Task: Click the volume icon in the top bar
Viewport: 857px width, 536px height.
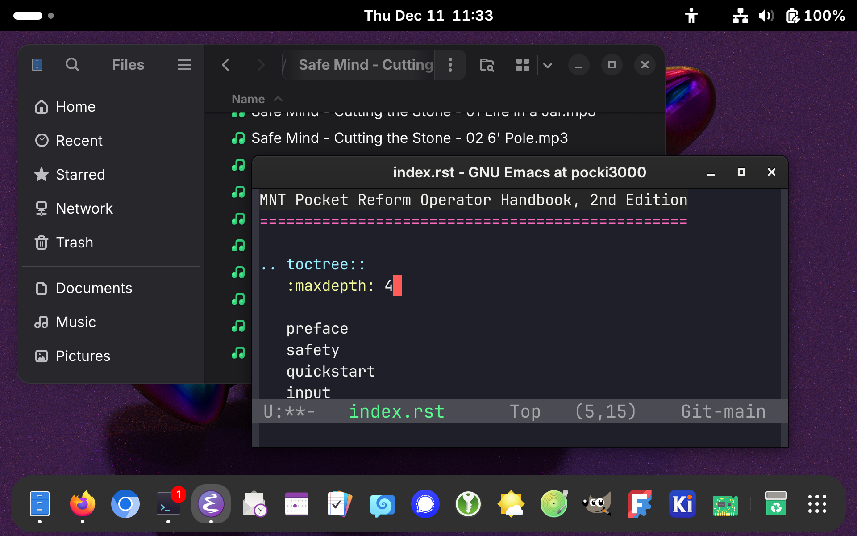Action: tap(766, 15)
